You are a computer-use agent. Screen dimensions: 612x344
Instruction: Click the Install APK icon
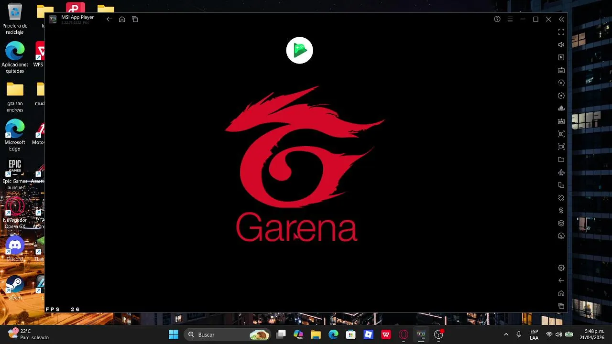(561, 121)
